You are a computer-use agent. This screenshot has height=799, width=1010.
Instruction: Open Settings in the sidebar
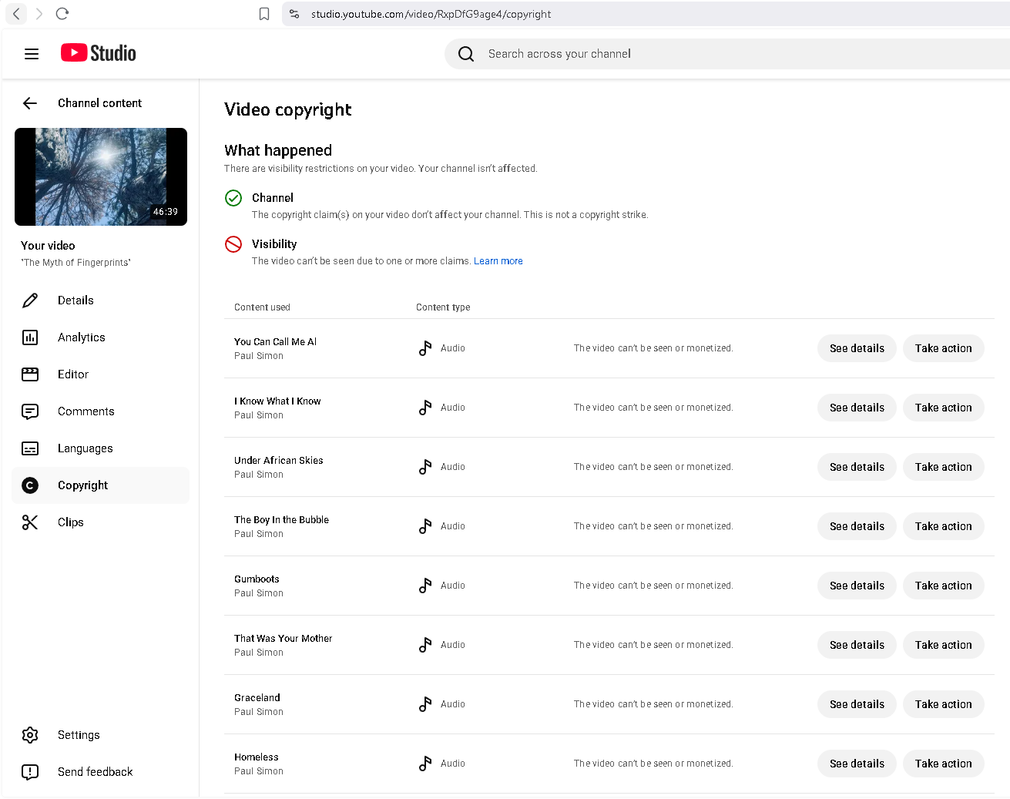coord(79,735)
